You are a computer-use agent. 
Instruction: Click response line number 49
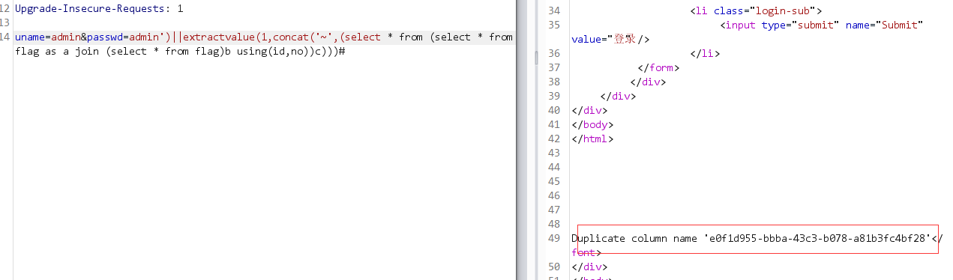[x=553, y=238]
